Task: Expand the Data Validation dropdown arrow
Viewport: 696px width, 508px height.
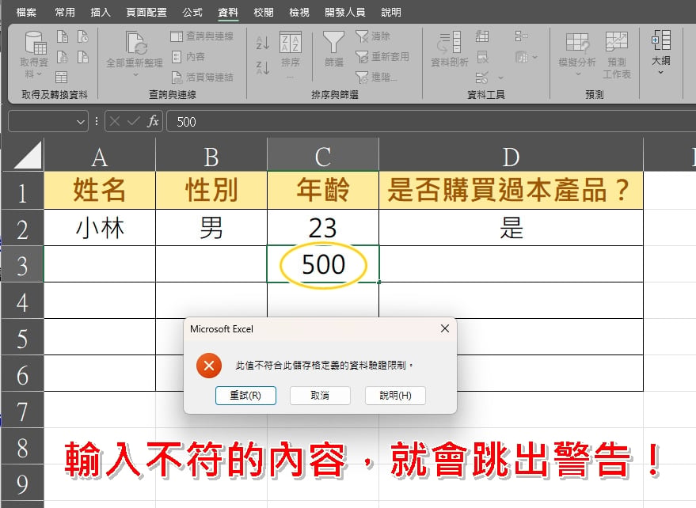Action: pyautogui.click(x=501, y=78)
